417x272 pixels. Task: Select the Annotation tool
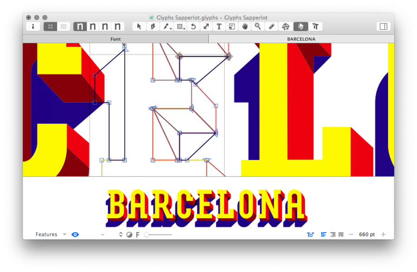click(x=286, y=27)
